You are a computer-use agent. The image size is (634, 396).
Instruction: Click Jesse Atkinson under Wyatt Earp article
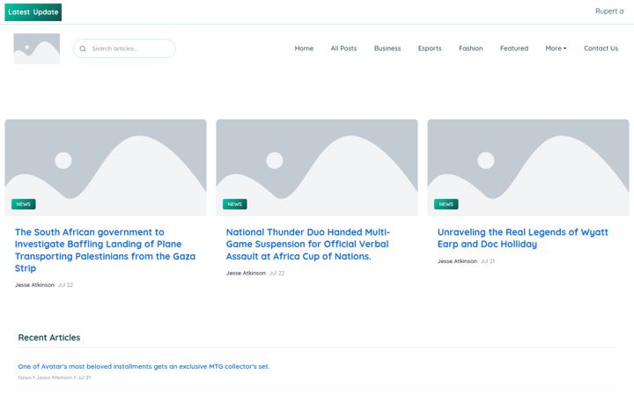coord(457,261)
